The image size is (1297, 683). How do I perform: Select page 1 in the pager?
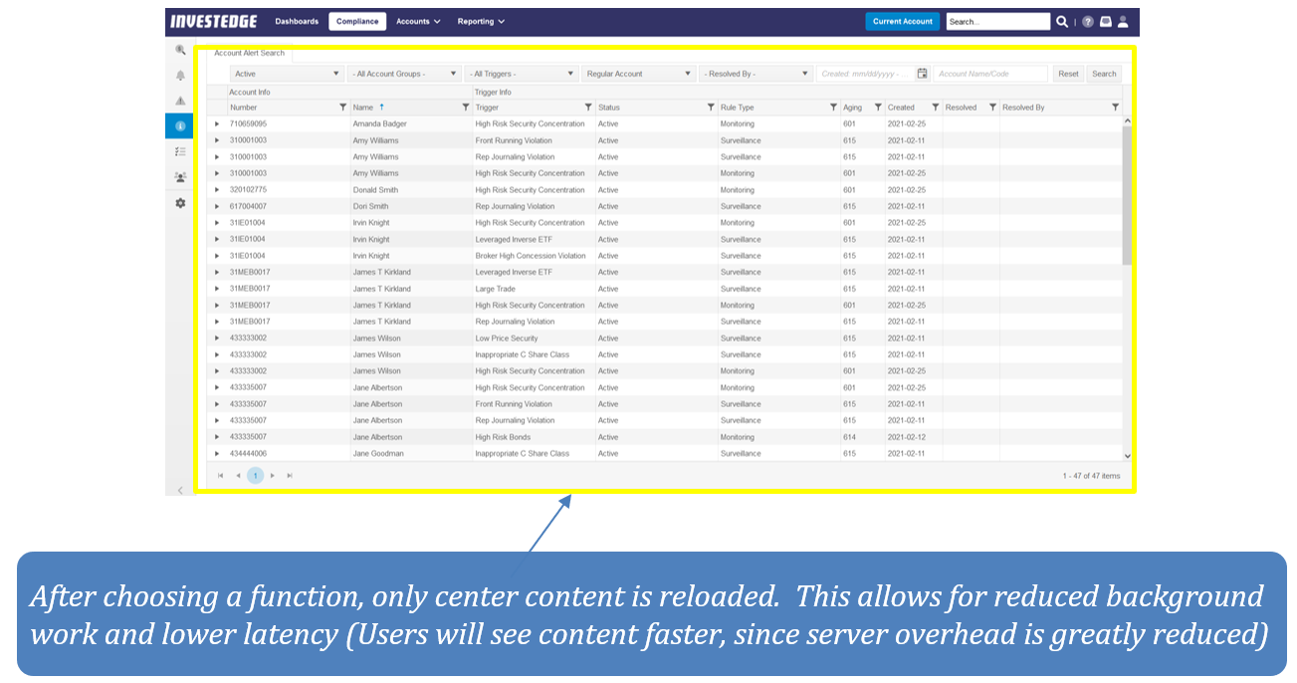point(256,476)
